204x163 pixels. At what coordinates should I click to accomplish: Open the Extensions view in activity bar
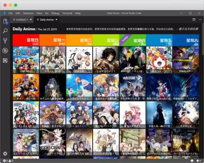click(5, 60)
